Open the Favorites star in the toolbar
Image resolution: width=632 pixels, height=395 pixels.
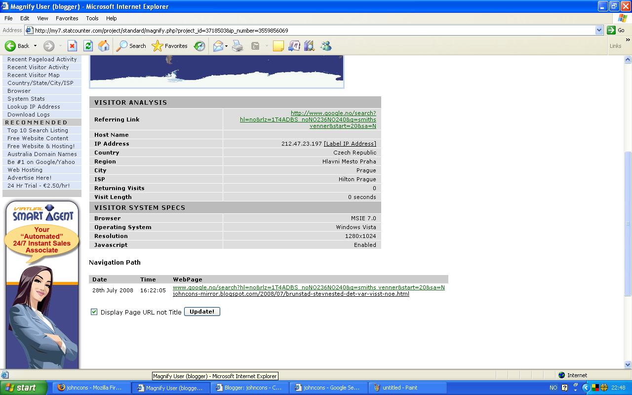coord(169,46)
